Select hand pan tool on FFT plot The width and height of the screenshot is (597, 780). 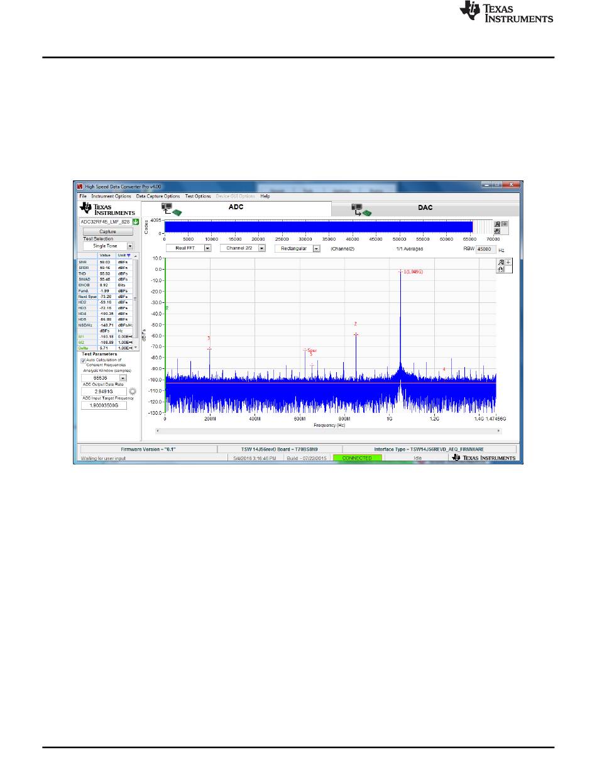point(501,269)
